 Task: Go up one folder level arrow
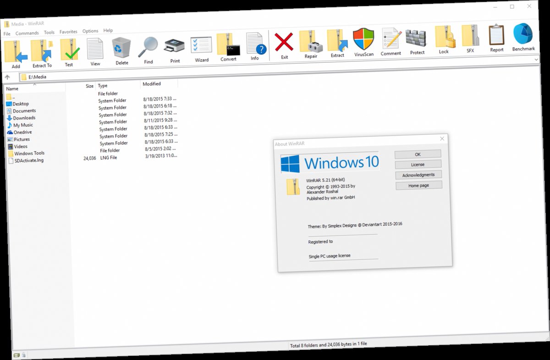(7, 77)
